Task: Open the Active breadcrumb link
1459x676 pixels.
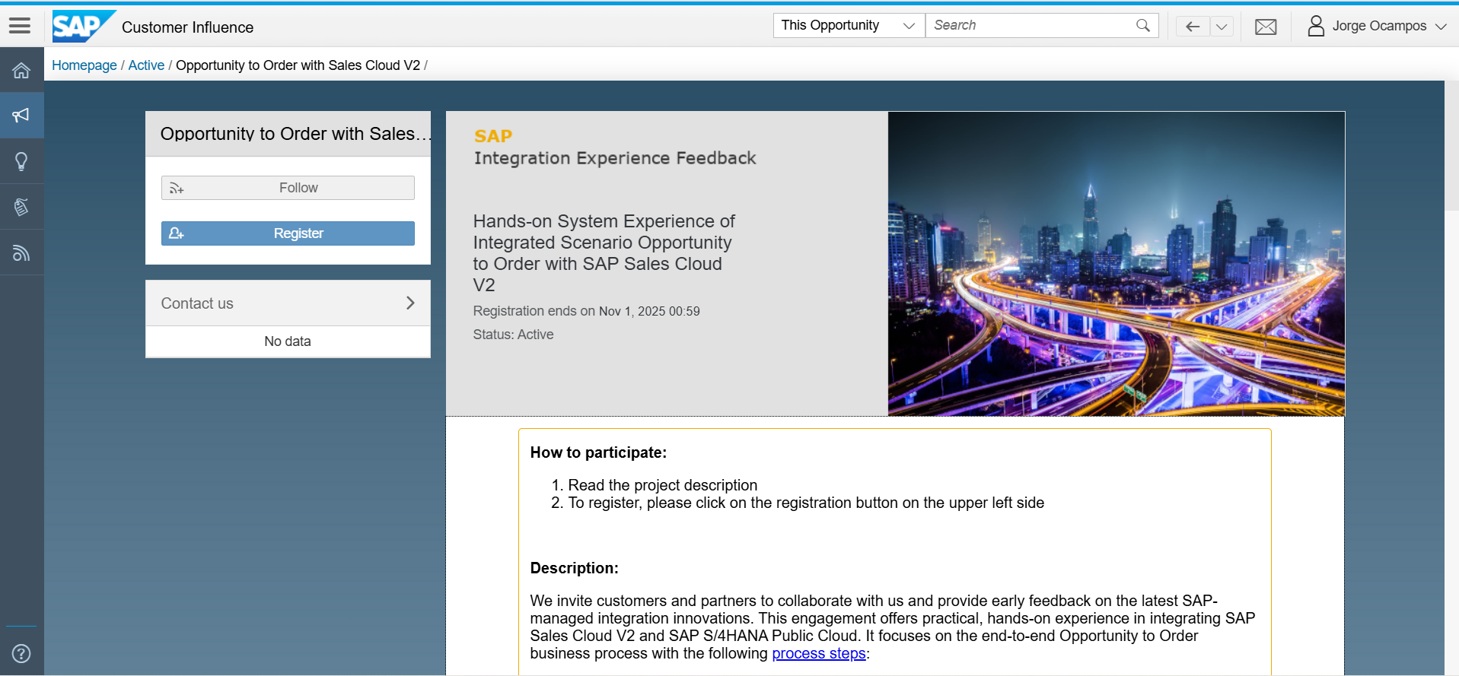Action: point(146,65)
